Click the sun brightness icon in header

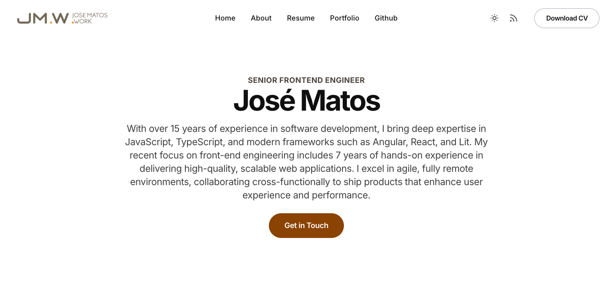(x=494, y=18)
